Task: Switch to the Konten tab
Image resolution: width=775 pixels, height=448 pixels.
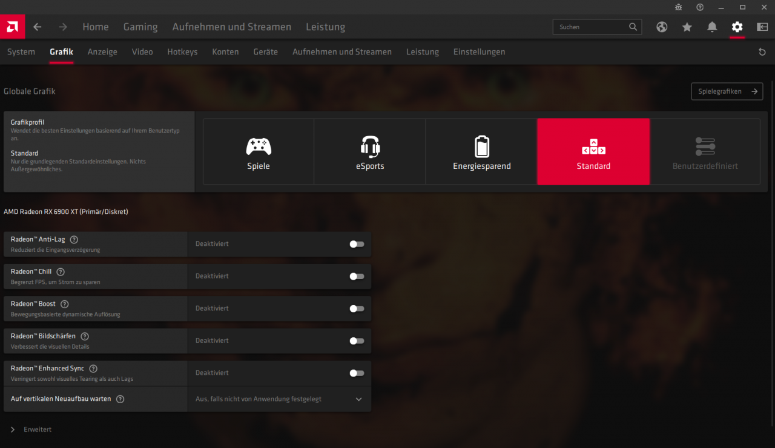Action: (225, 52)
